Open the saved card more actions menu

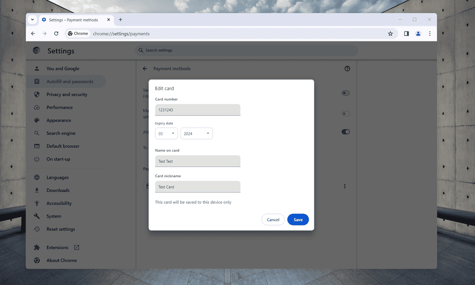tap(344, 186)
